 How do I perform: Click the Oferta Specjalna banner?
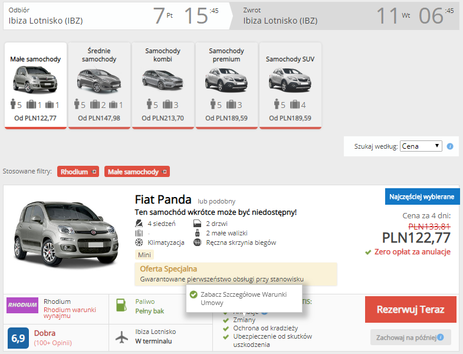pos(236,274)
